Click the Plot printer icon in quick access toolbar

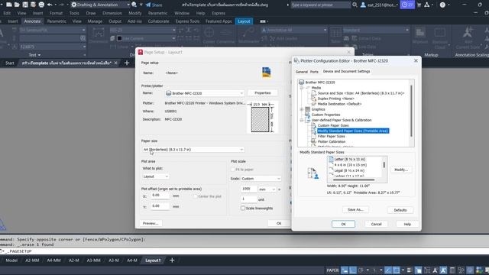(41, 5)
